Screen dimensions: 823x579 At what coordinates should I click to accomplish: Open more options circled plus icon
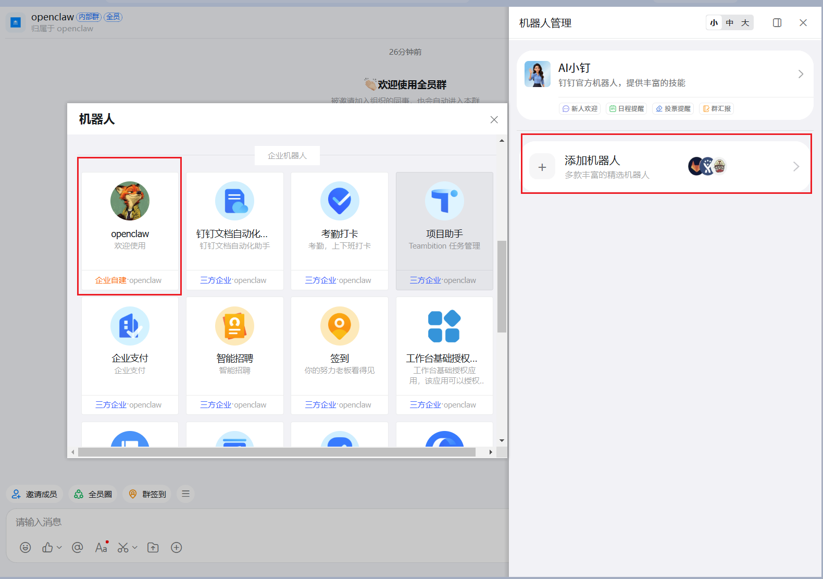click(x=177, y=547)
